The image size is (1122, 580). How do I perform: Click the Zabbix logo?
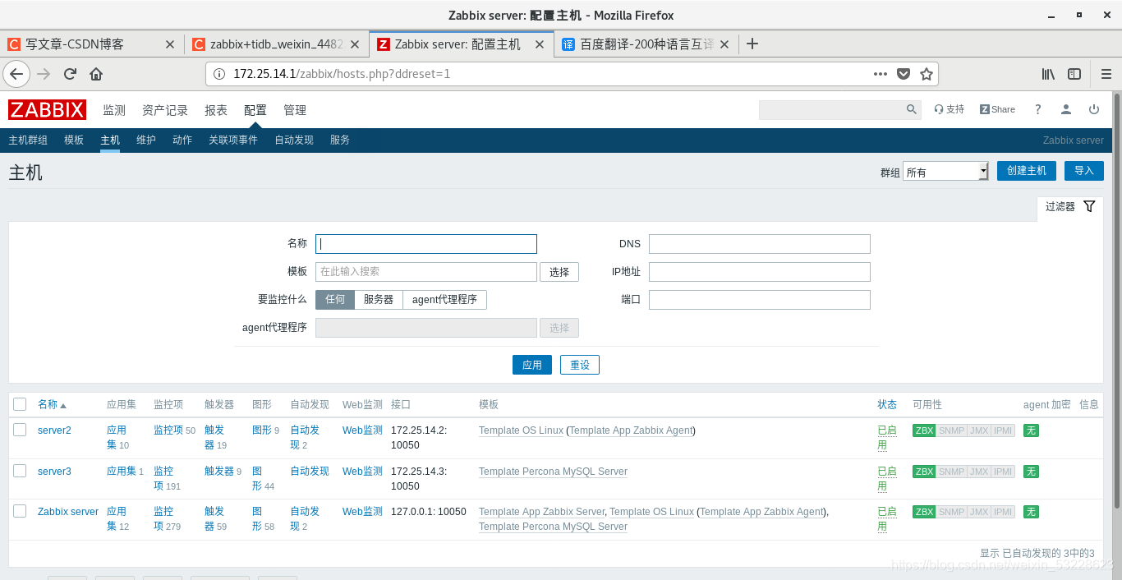click(48, 109)
